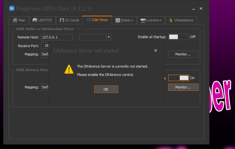Image resolution: width=235 pixels, height=149 pixels.
Task: Click the yellow warning triangle icon
Action: (x=69, y=69)
